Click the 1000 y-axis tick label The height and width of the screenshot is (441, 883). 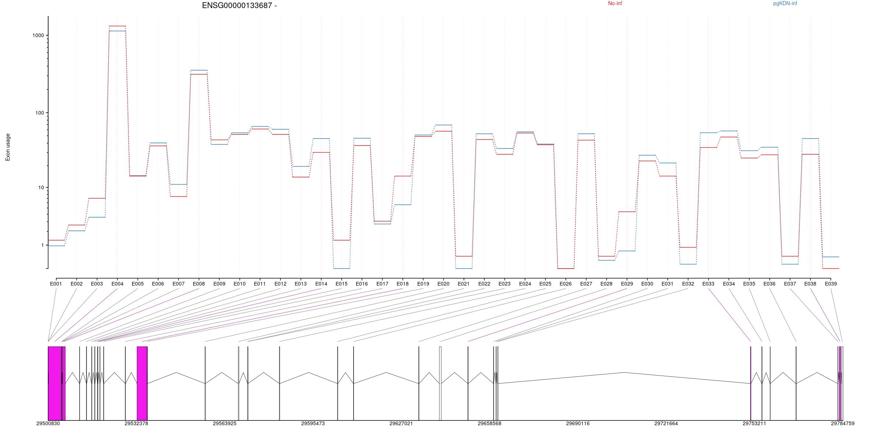(x=38, y=35)
